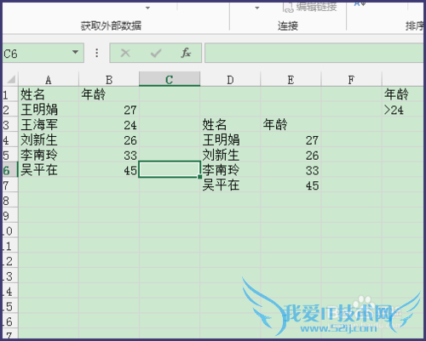Select row 1 header
Image resolution: width=426 pixels, height=341 pixels.
tap(10, 94)
